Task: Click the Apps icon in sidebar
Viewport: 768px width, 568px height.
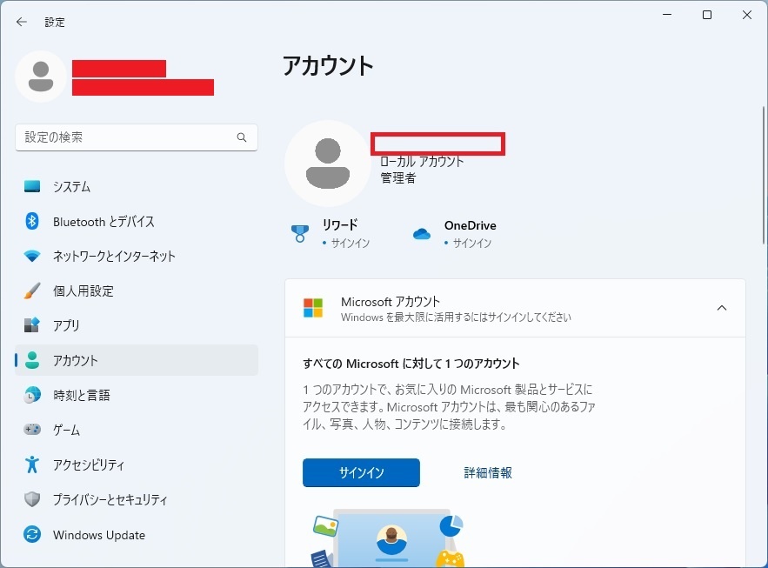Action: pyautogui.click(x=32, y=325)
